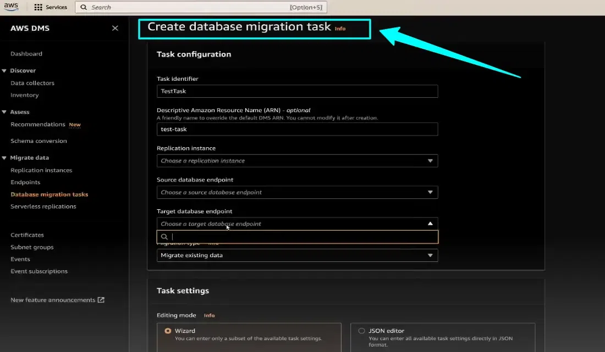Image resolution: width=605 pixels, height=352 pixels.
Task: Open the Source database endpoint dropdown
Action: [297, 193]
